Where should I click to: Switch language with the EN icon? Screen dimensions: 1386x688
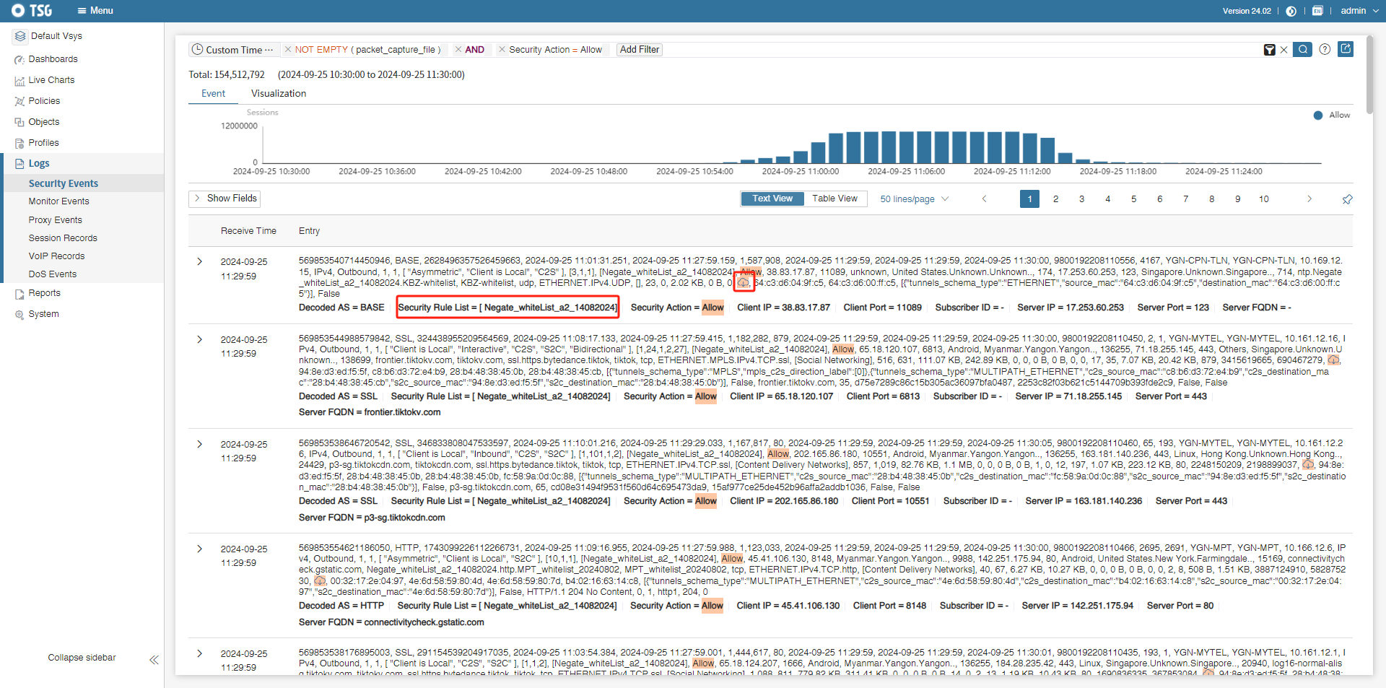tap(1317, 11)
